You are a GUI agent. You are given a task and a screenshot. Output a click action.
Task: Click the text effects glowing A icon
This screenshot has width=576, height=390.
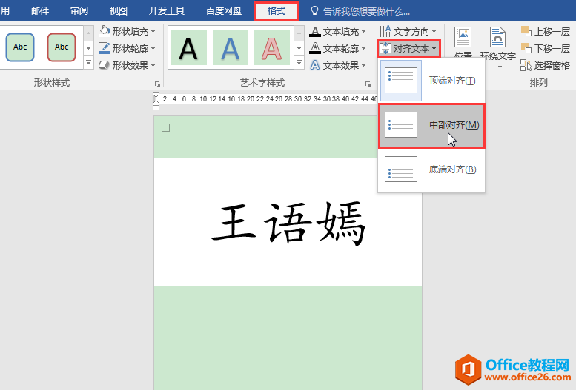click(x=315, y=65)
